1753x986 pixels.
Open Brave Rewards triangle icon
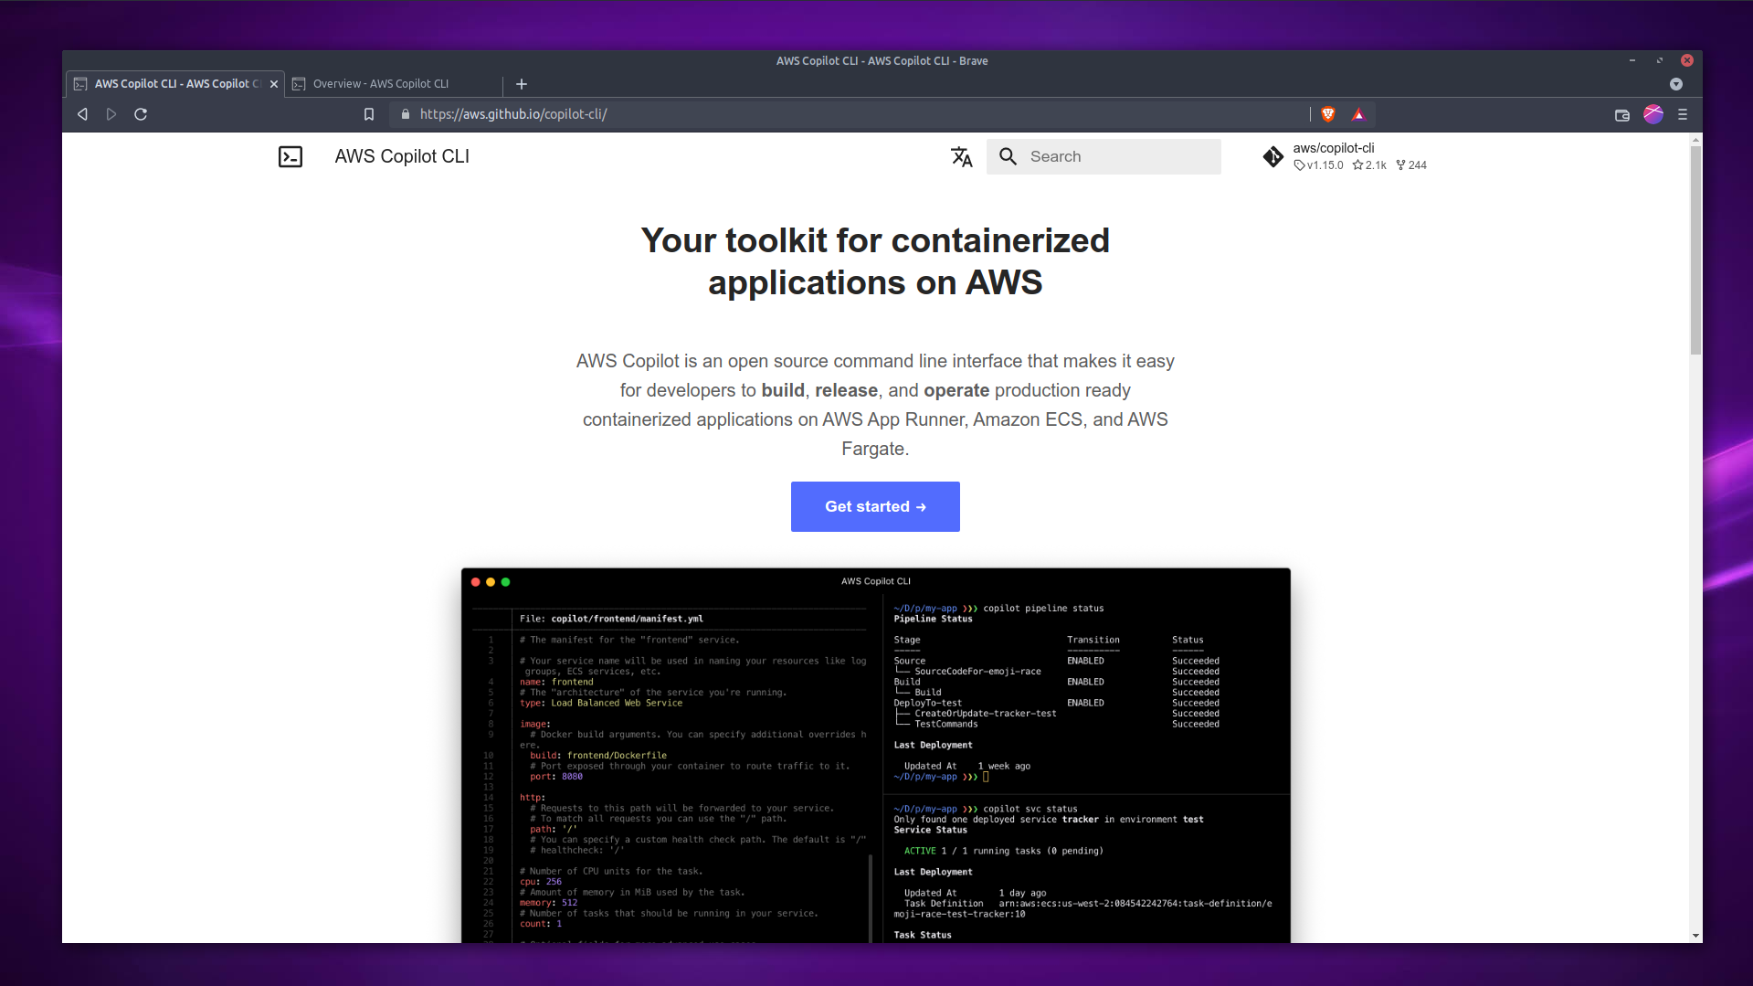pyautogui.click(x=1358, y=114)
